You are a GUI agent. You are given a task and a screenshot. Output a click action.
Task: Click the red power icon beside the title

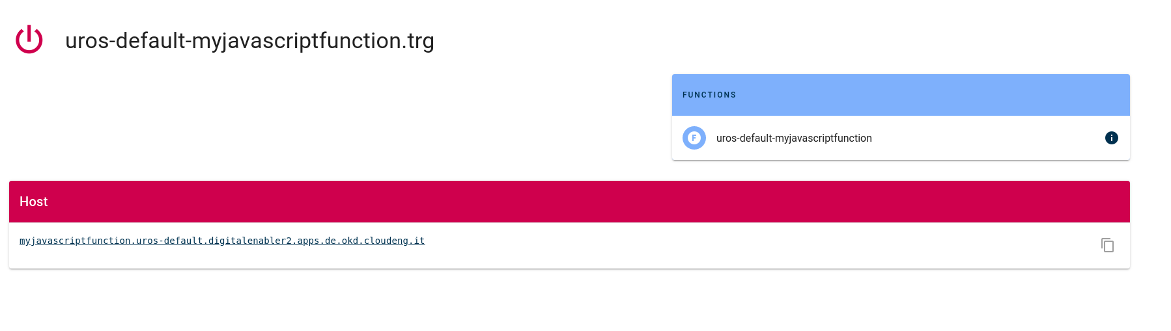[29, 40]
